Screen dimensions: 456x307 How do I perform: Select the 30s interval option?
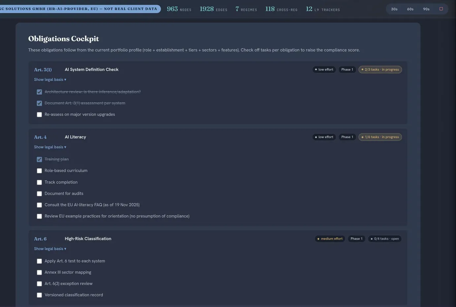coord(394,9)
